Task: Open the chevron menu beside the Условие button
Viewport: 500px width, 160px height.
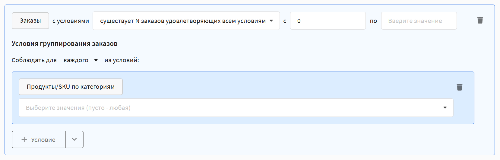Action: coord(74,139)
